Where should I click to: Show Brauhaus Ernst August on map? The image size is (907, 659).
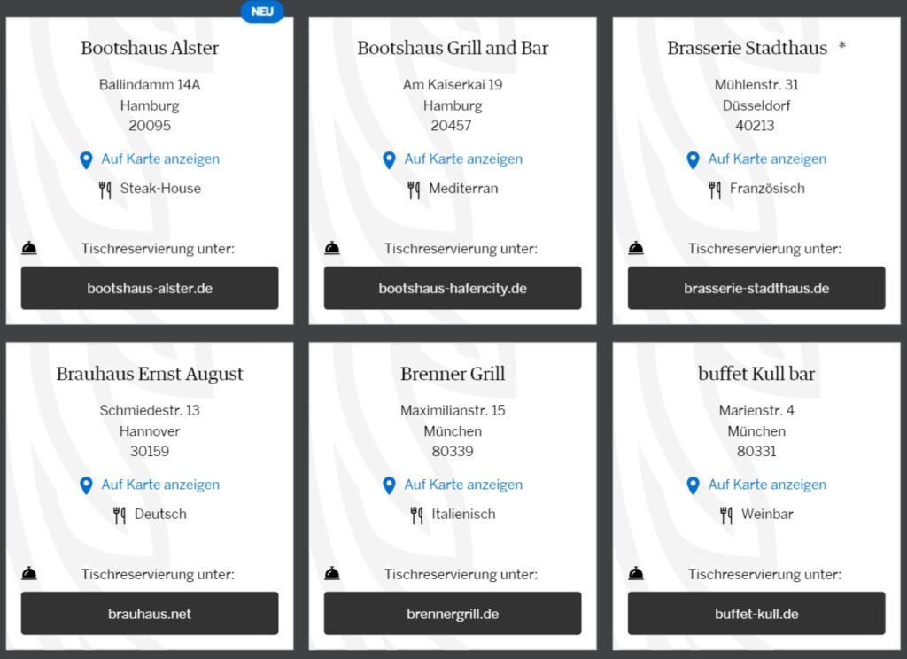coord(160,485)
